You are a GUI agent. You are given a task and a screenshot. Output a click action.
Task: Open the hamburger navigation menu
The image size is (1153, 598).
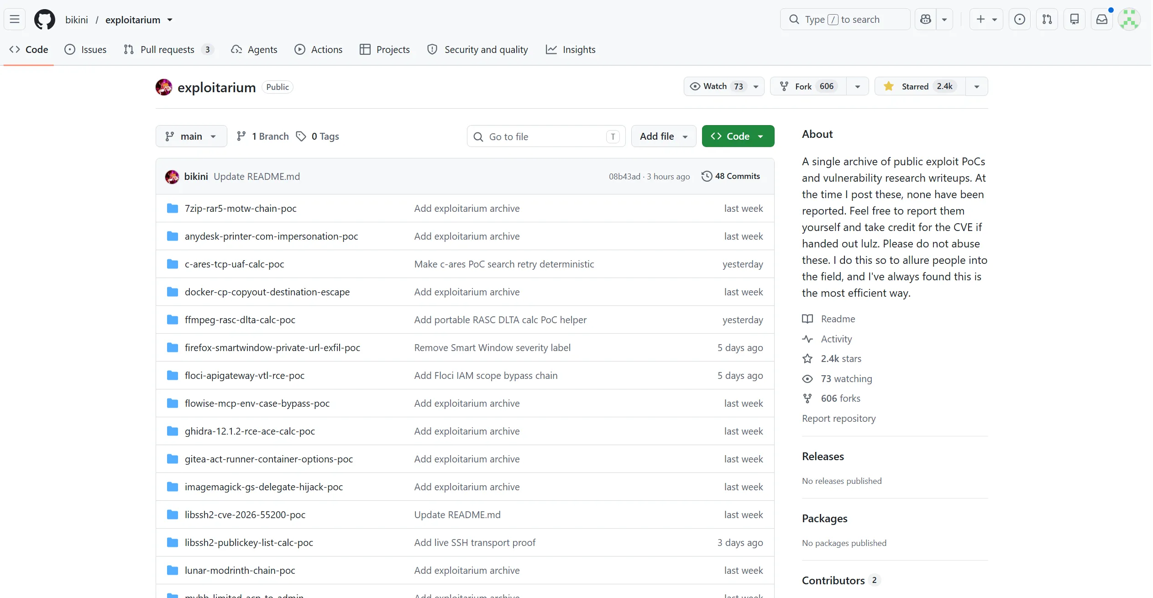[x=15, y=19]
